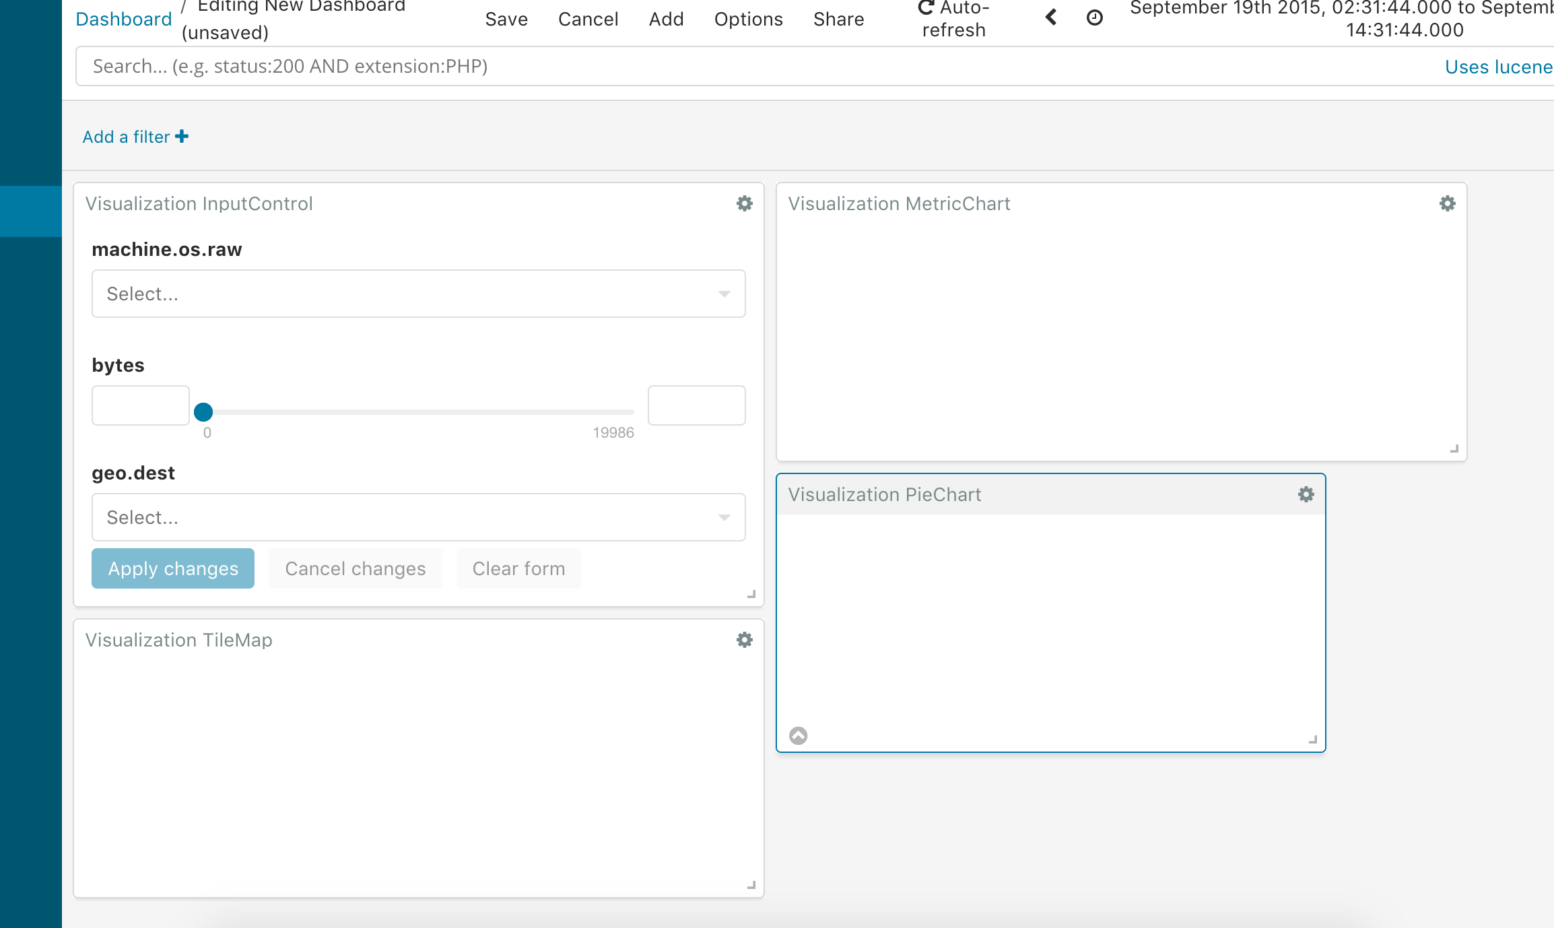1554x928 pixels.
Task: Open the Add menu item
Action: (x=666, y=20)
